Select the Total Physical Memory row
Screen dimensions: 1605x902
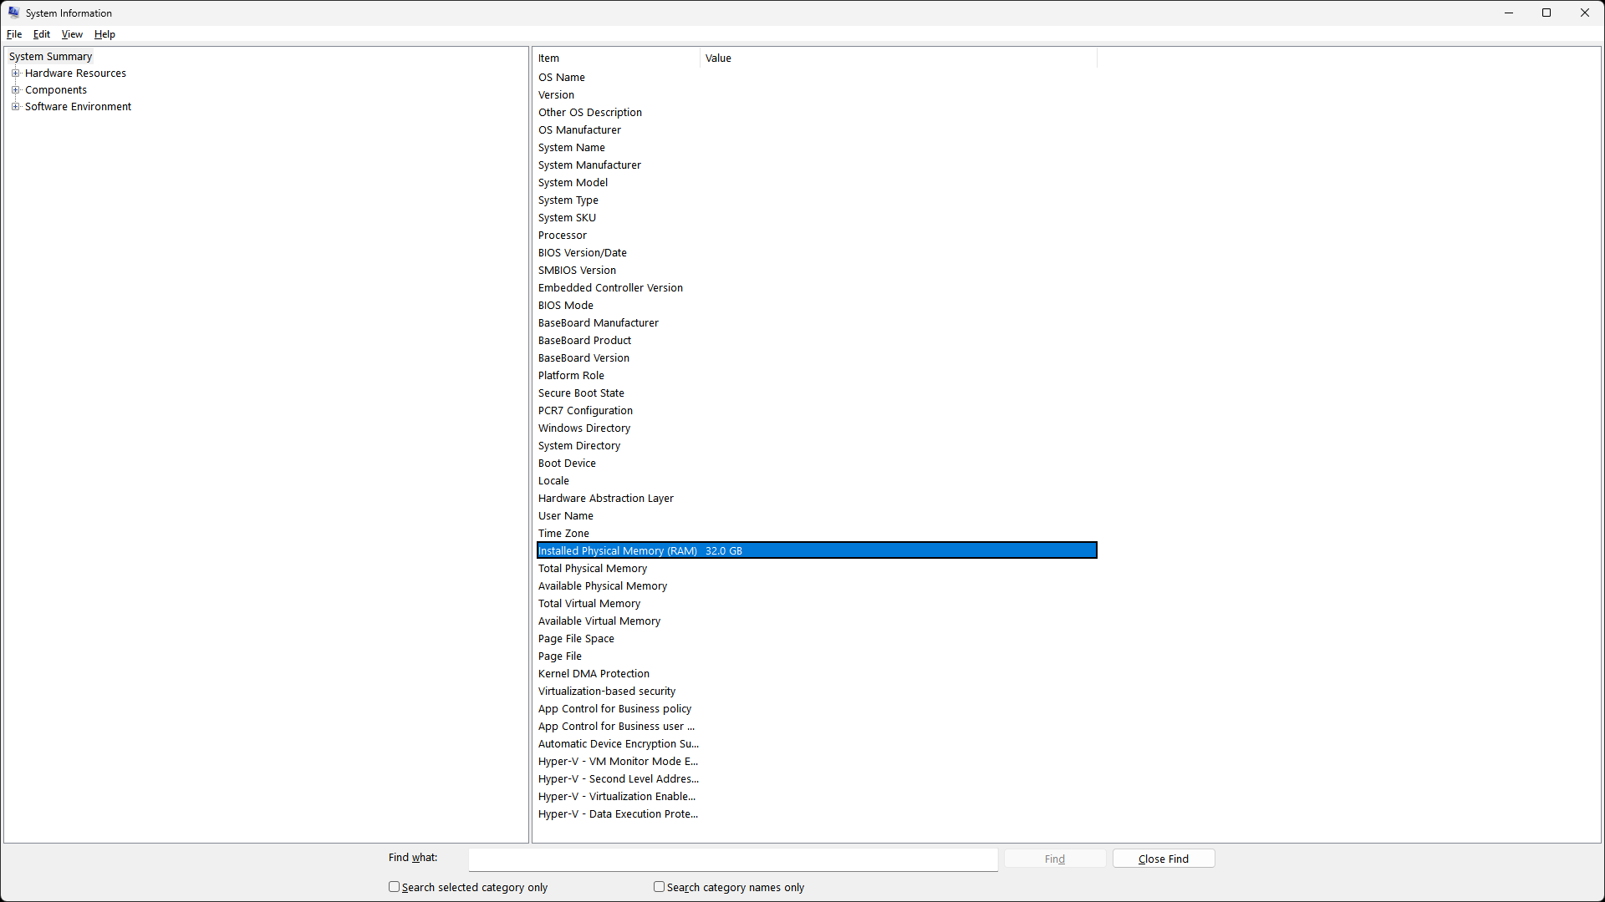pyautogui.click(x=817, y=569)
